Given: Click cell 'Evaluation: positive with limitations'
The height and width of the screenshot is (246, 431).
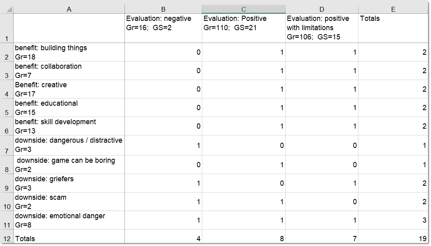Looking at the screenshot, I should click(x=322, y=28).
